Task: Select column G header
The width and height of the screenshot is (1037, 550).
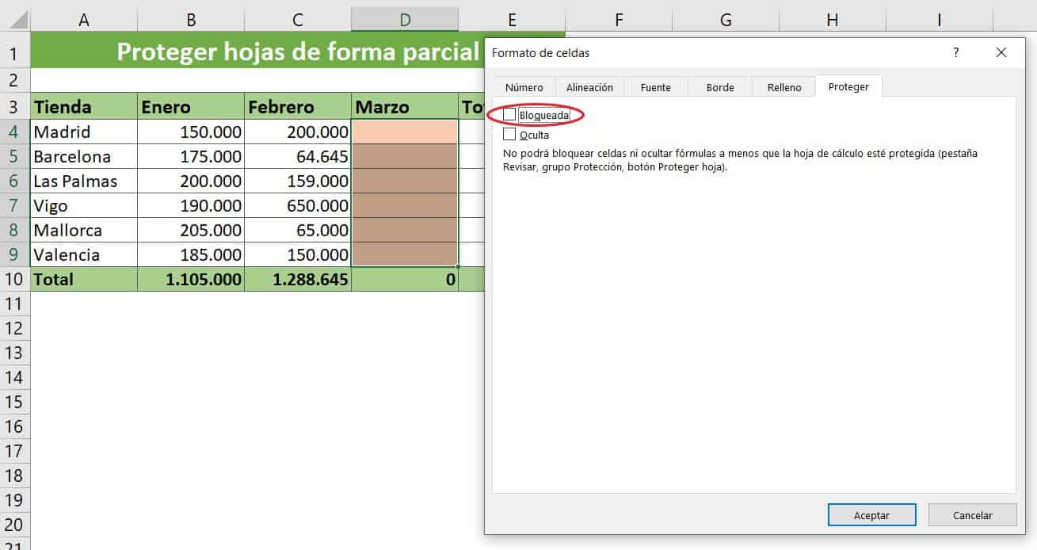Action: [x=726, y=21]
